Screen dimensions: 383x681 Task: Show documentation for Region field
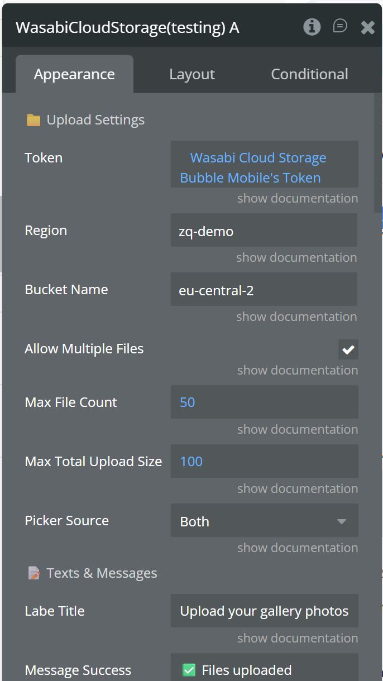pos(296,257)
